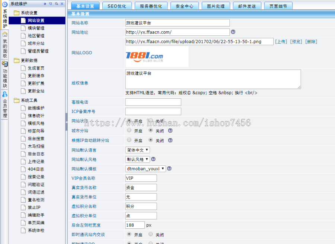Click the 后台左侧栏宽度 field showing 188

[x=135, y=225]
